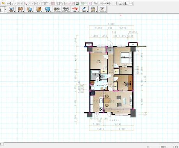Screen dimensions: 179x148
Task: Choose the blue pencil handwriting tool
Action: 84,9
